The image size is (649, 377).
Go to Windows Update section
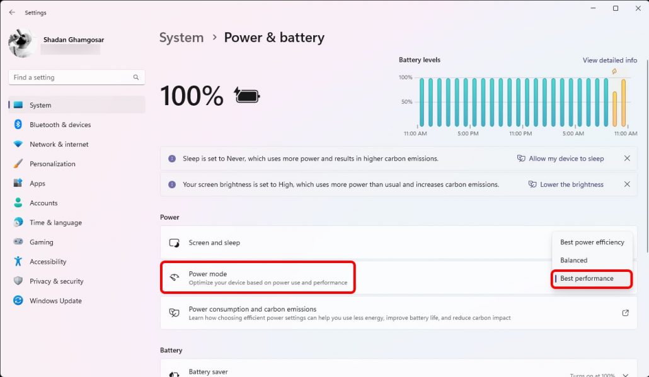[55, 301]
